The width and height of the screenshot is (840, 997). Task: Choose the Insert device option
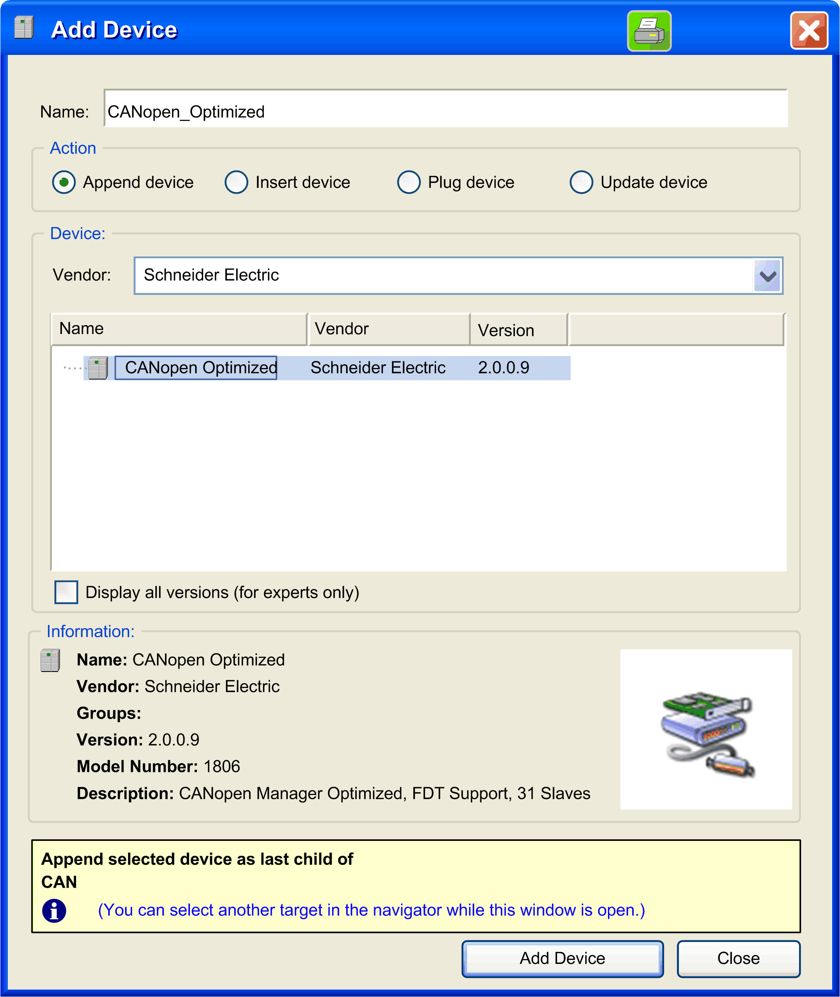(237, 183)
